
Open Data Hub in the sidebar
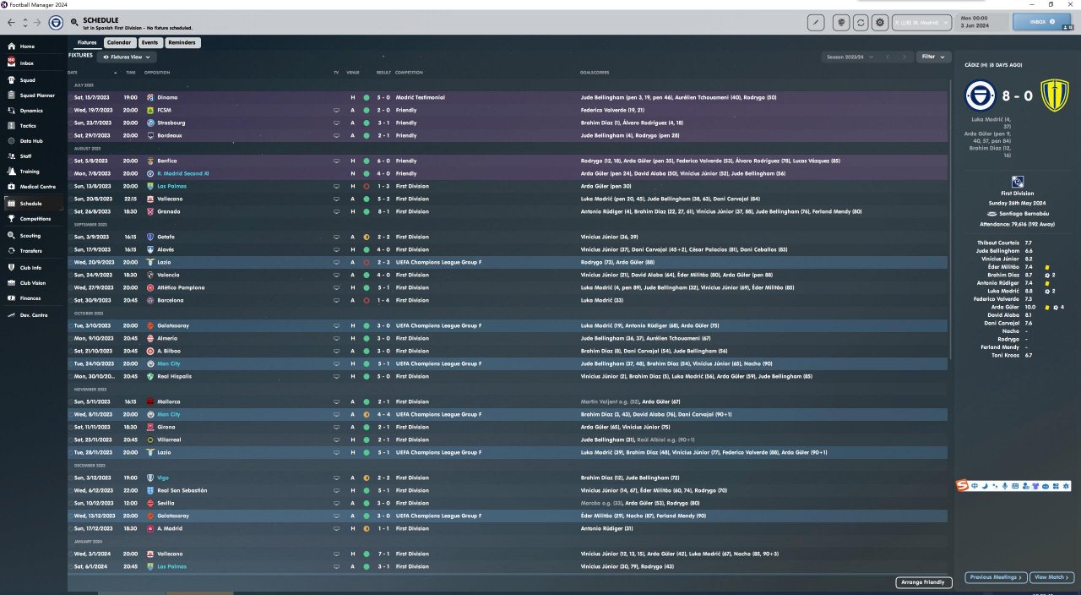pos(30,141)
